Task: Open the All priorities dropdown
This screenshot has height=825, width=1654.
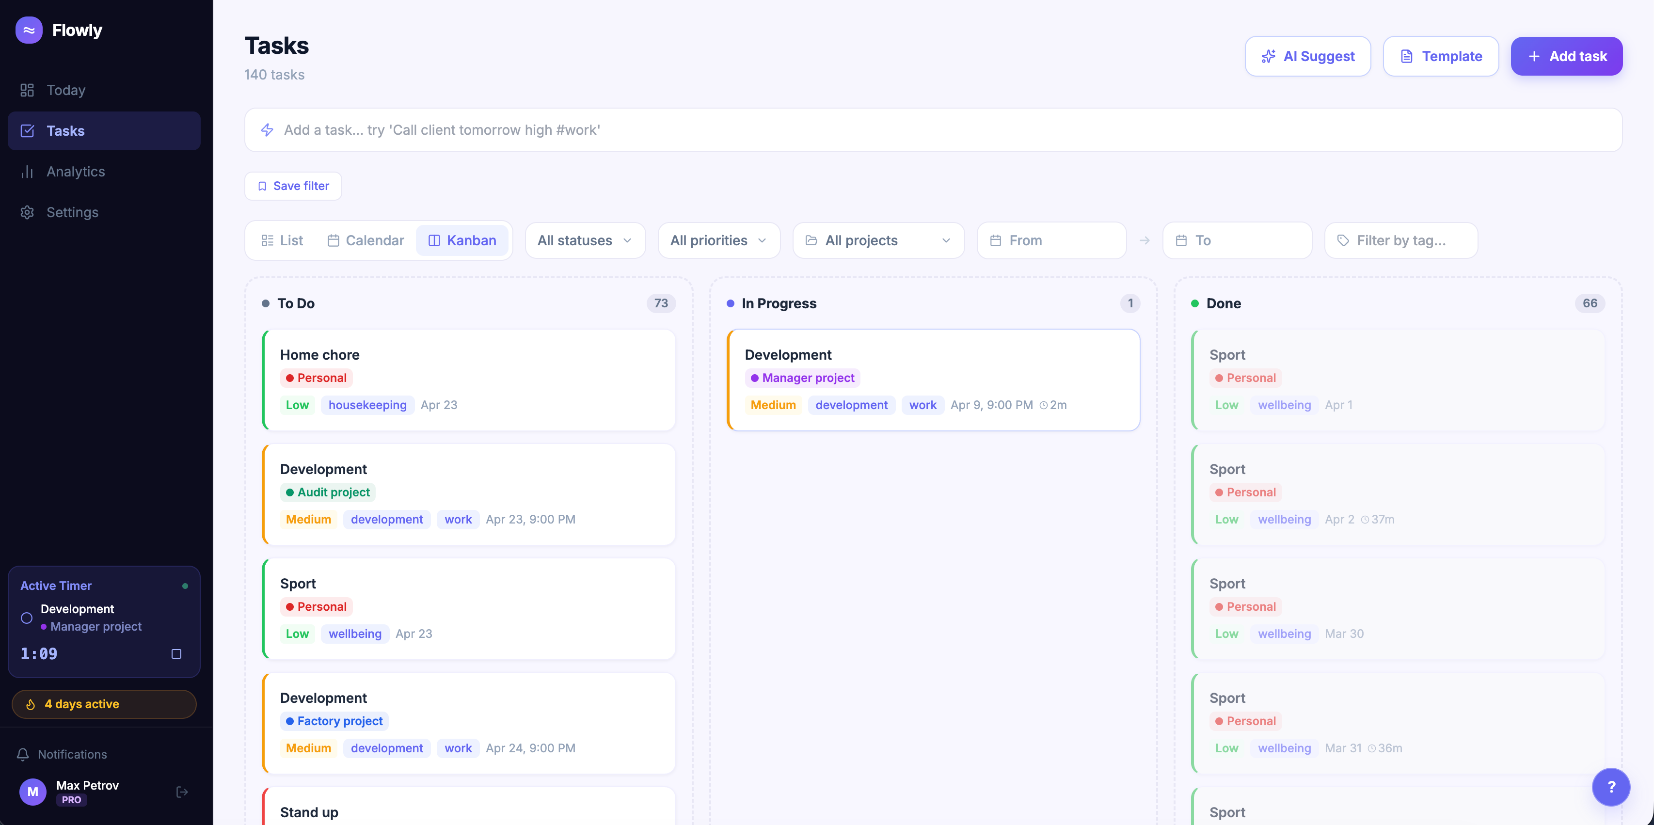Action: [718, 240]
